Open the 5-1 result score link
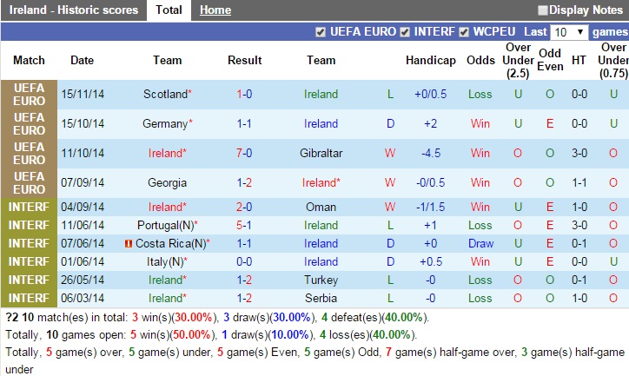Viewport: 629px width, 376px height. coord(244,225)
